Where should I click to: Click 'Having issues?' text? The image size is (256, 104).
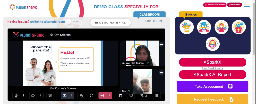[18, 22]
